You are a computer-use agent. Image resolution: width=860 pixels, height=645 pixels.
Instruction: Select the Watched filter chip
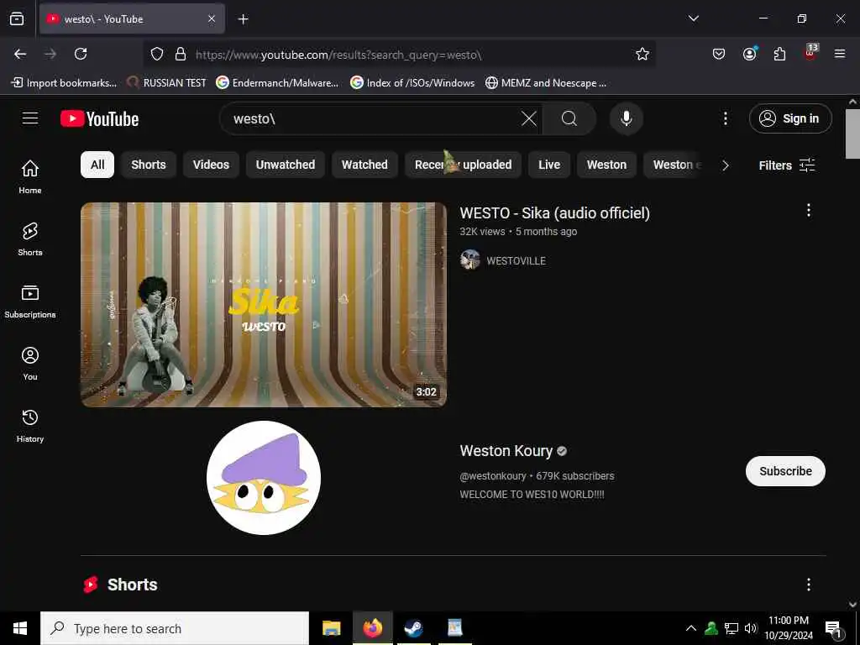click(x=364, y=165)
